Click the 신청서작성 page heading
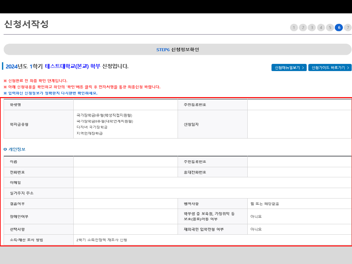Image resolution: width=352 pixels, height=264 pixels. [26, 24]
